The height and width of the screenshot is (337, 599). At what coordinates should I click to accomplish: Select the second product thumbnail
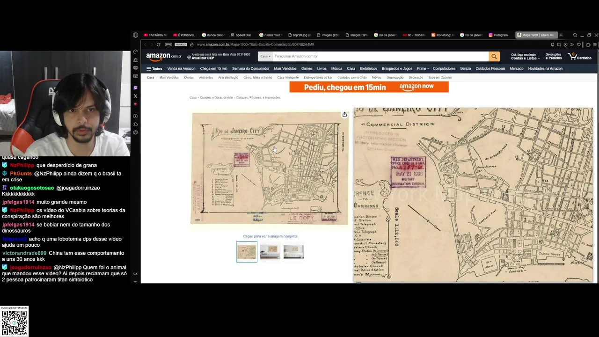(x=270, y=252)
